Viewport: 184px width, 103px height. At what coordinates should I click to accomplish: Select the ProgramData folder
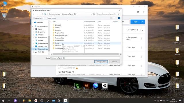tap(60, 38)
